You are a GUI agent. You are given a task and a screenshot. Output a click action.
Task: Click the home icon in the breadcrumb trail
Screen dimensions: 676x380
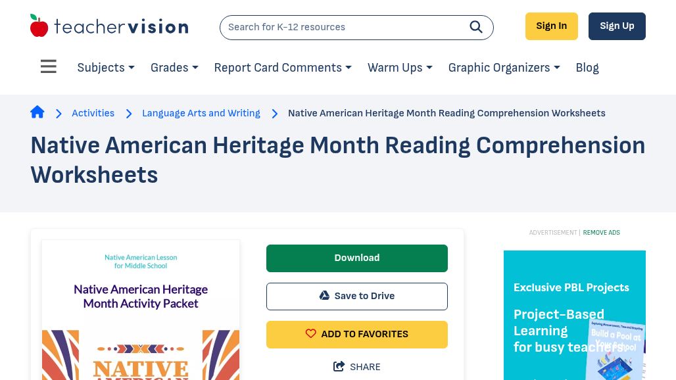click(x=37, y=112)
